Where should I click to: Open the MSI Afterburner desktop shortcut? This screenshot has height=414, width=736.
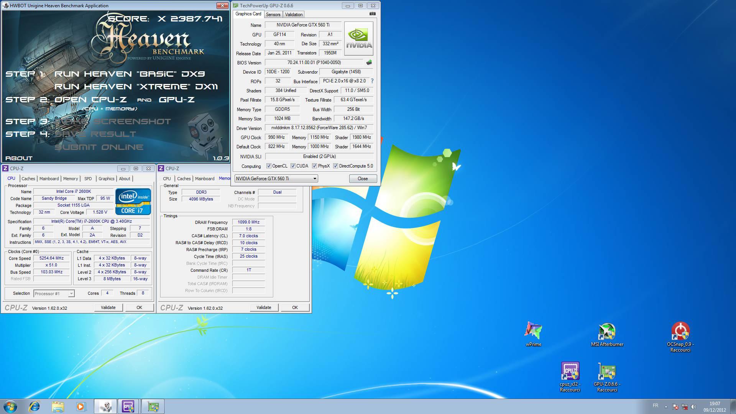coord(607,334)
